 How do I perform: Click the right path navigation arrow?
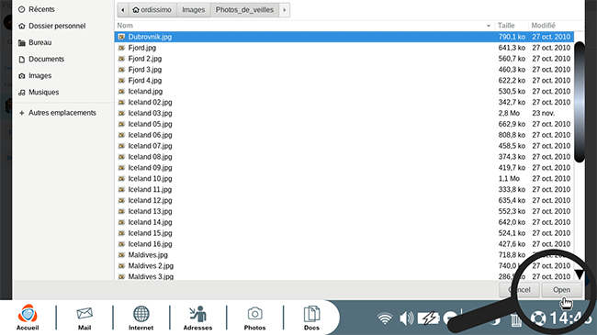(x=285, y=10)
